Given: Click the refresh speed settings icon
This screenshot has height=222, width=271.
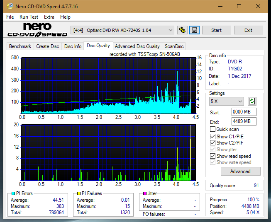Looking at the screenshot, I should pos(252,101).
